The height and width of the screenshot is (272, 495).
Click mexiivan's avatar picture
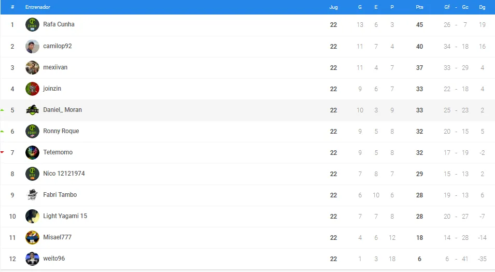point(32,67)
